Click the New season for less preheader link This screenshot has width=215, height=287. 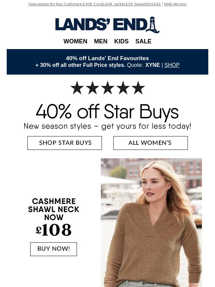[x=95, y=4]
